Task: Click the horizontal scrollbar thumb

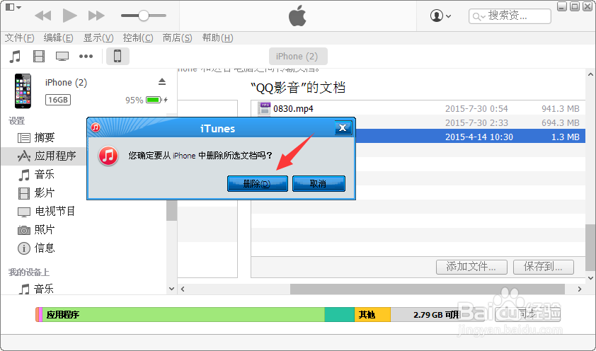Action: [428, 289]
